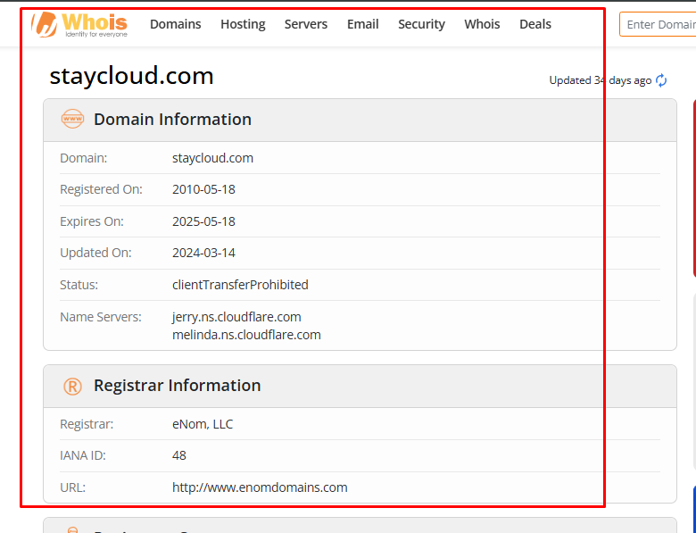
Task: Click the Status: label
Action: tap(79, 285)
